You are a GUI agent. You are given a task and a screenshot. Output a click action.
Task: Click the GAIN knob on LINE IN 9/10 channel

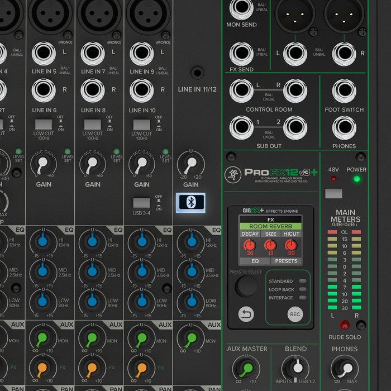point(141,164)
